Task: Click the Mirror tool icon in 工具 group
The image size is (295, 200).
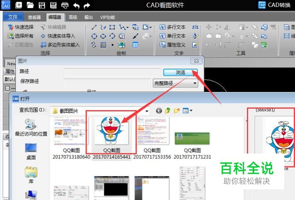Action: pos(227,27)
